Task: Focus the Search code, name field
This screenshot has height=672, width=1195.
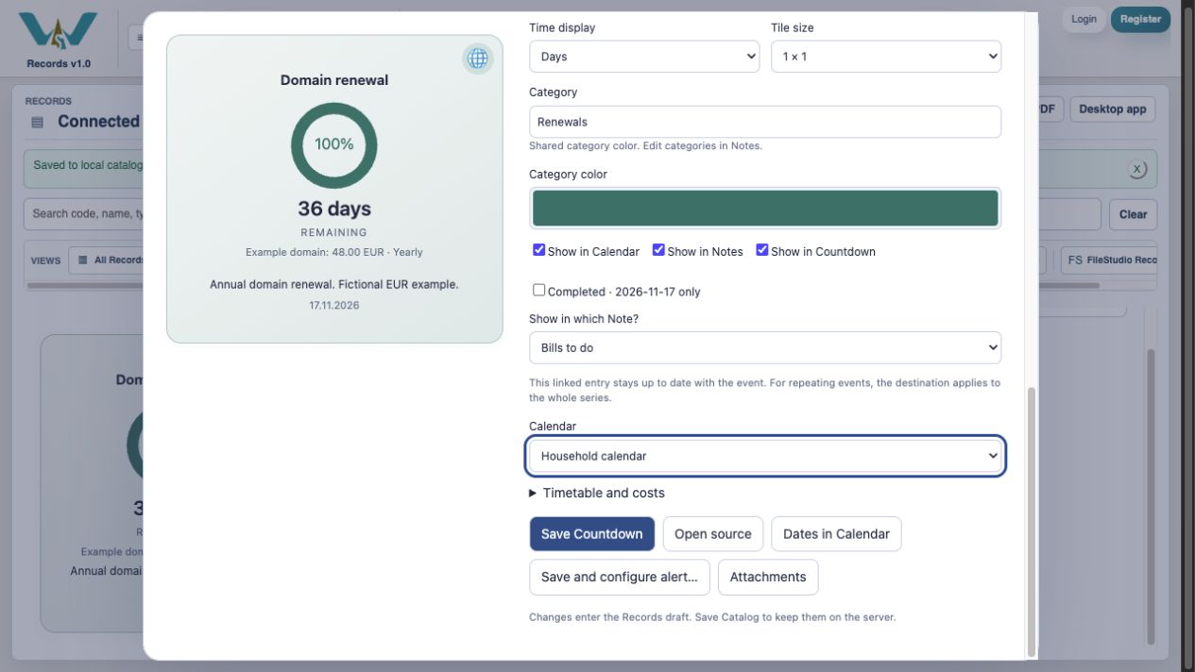Action: pos(85,214)
